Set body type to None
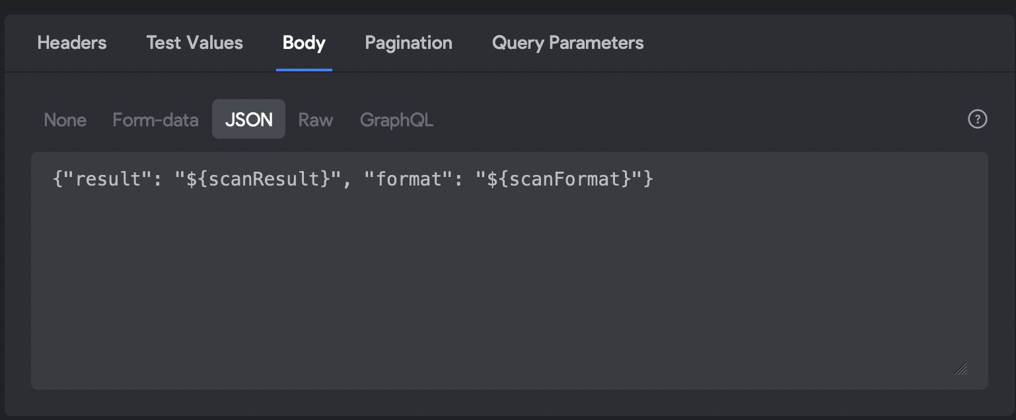 [x=65, y=120]
